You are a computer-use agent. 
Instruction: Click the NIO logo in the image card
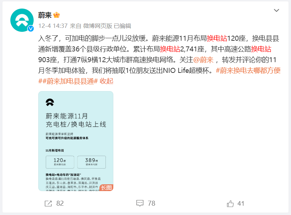(x=50, y=102)
